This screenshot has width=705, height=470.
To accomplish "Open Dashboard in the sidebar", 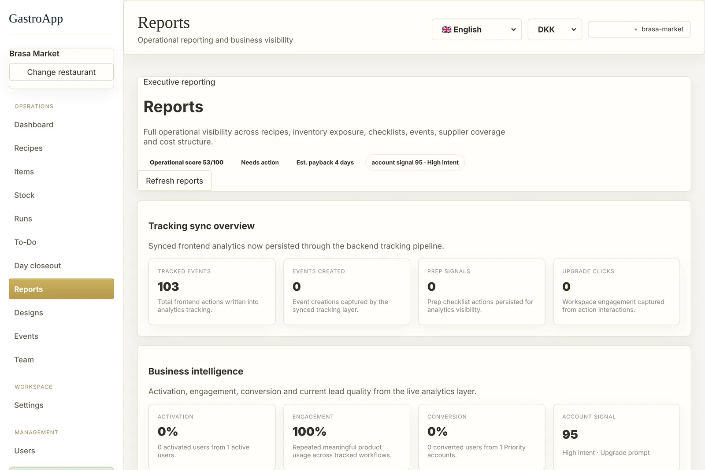I will [61, 125].
